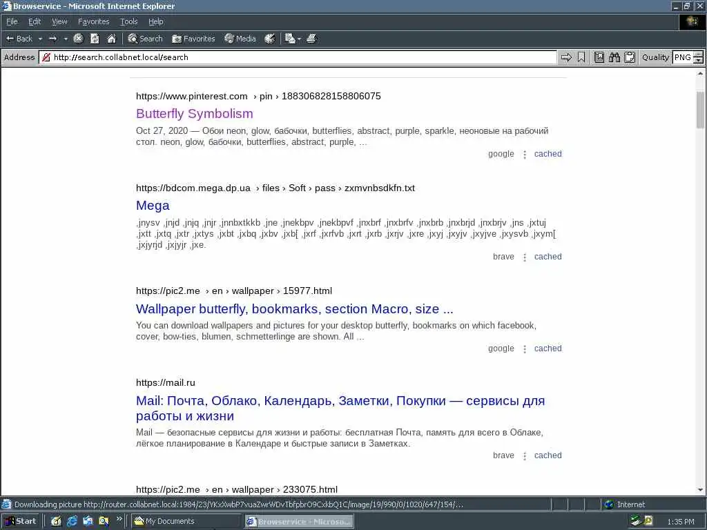Viewport: 707px width, 530px height.
Task: Open the three-dot menu for Butterfly Symbolism result
Action: click(x=525, y=155)
